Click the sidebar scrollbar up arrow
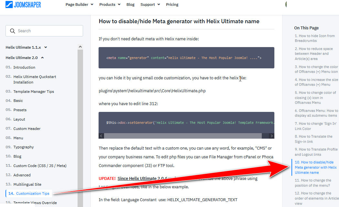 click(80, 47)
